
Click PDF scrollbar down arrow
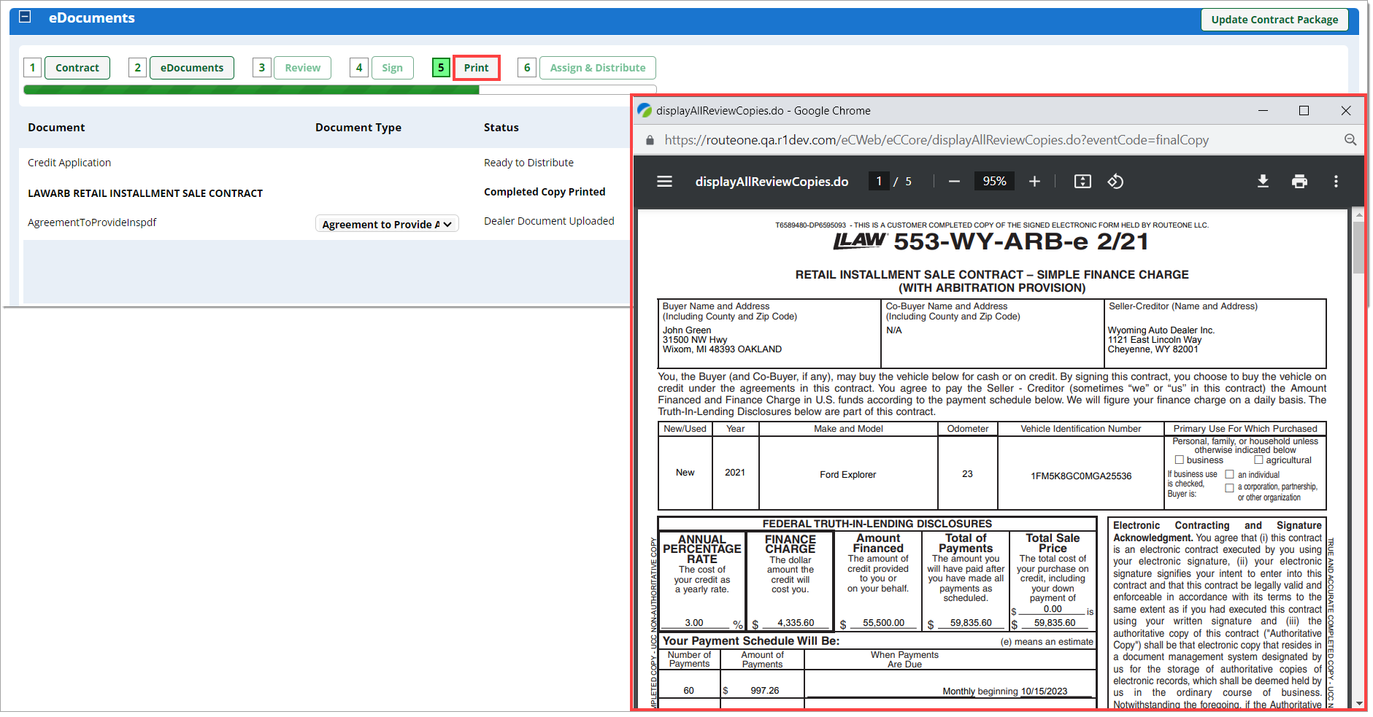tap(1358, 704)
